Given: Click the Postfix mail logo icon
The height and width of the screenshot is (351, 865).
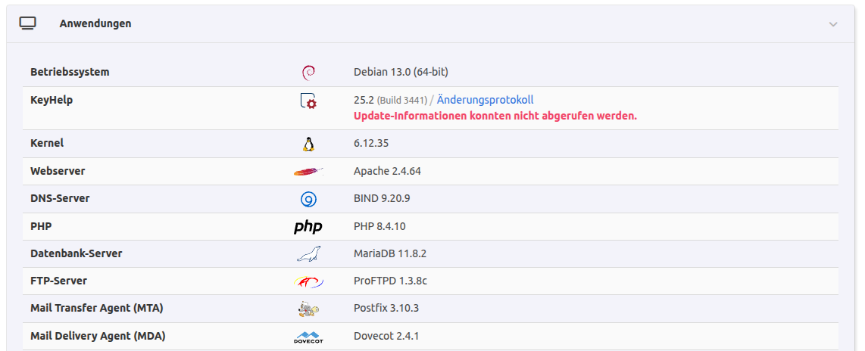Looking at the screenshot, I should pyautogui.click(x=308, y=309).
